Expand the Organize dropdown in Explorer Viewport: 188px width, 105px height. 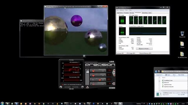click(x=159, y=75)
